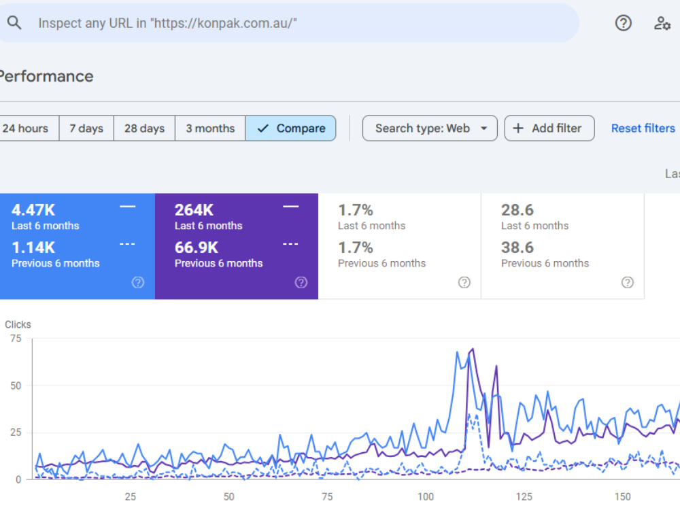
Task: Click the 100 tick on chart x-axis
Action: [x=426, y=496]
